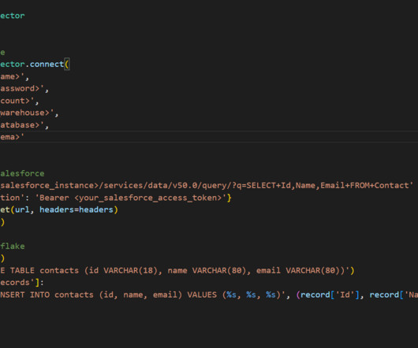Click the 'count>' code line

20,101
